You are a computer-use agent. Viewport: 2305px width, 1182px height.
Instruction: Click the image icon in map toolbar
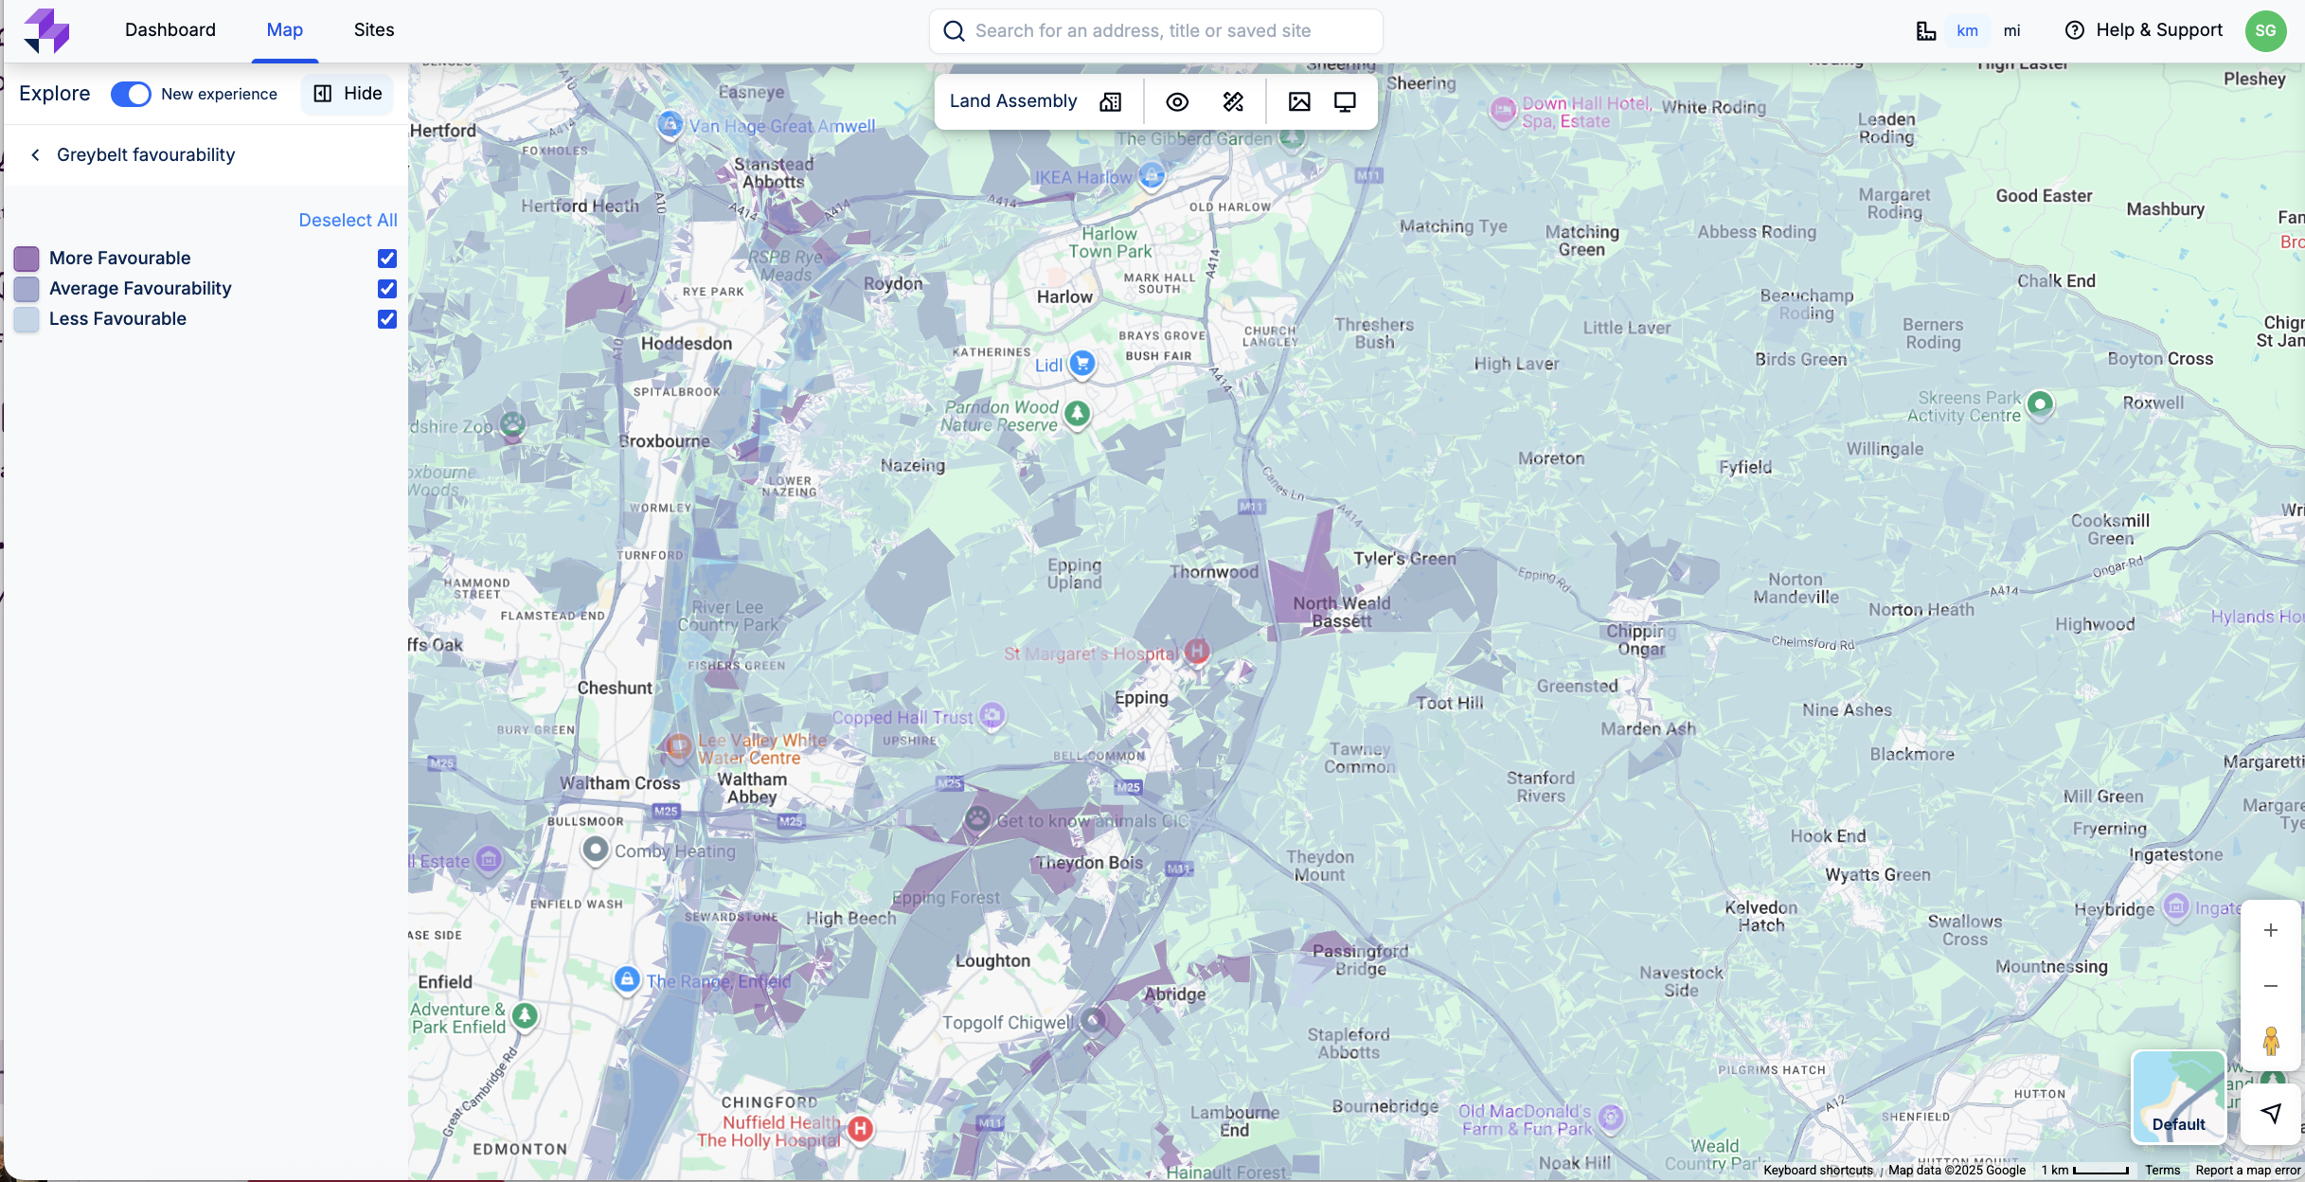(x=1299, y=101)
